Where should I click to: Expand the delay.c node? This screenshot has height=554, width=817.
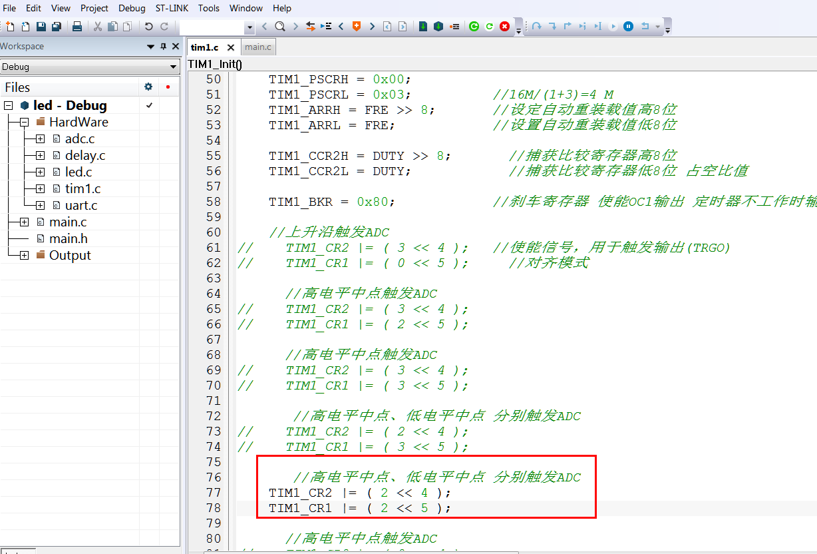click(40, 156)
